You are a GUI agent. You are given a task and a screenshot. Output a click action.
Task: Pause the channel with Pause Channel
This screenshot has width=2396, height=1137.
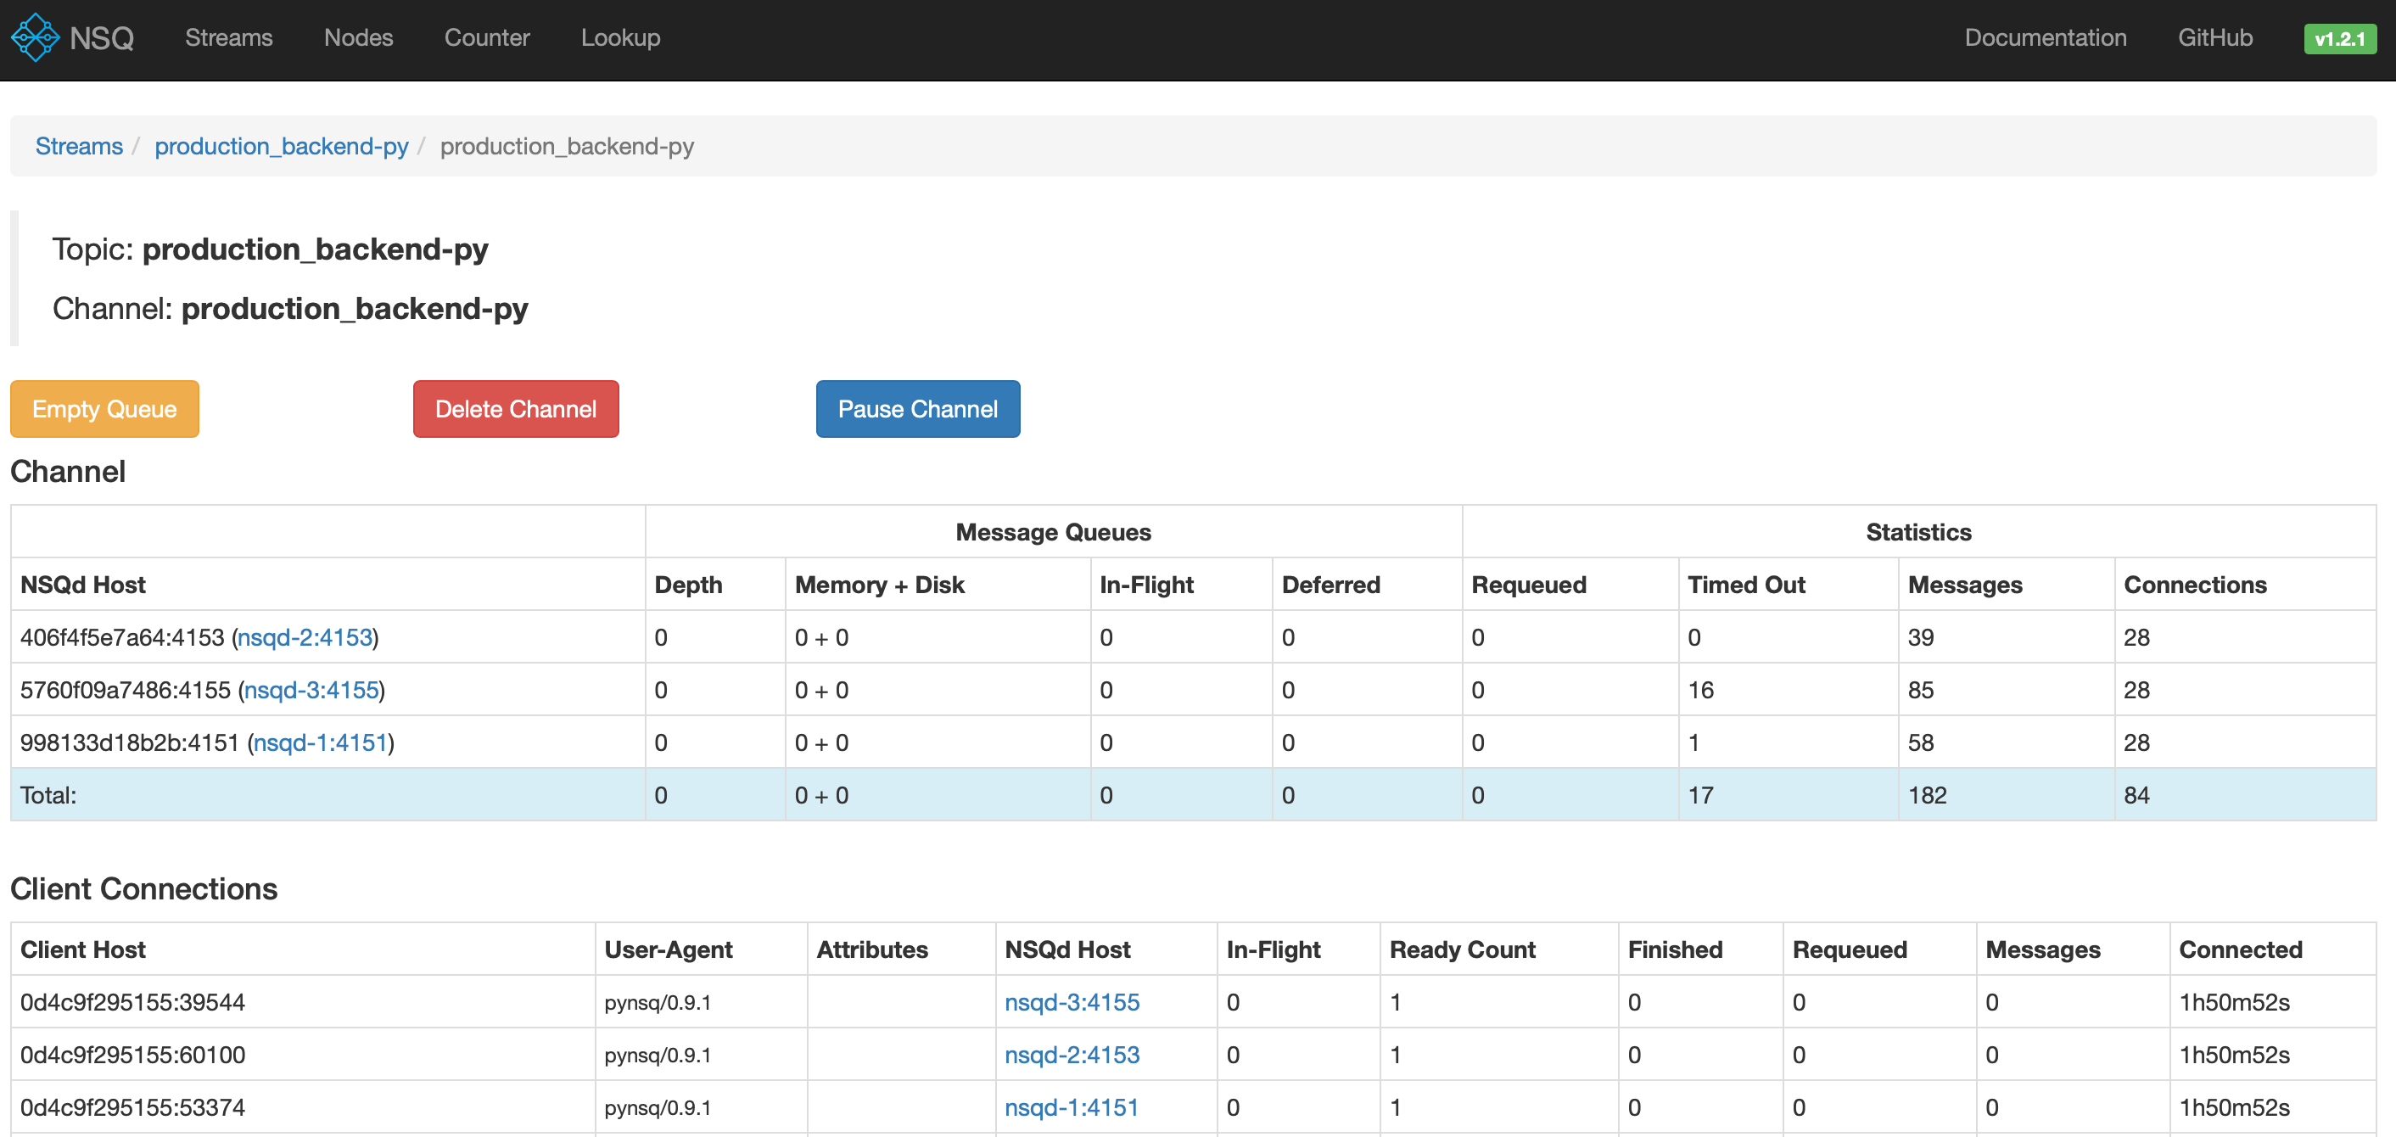click(x=917, y=408)
